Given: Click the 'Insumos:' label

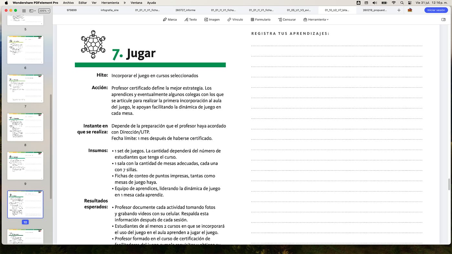Looking at the screenshot, I should tap(98, 151).
